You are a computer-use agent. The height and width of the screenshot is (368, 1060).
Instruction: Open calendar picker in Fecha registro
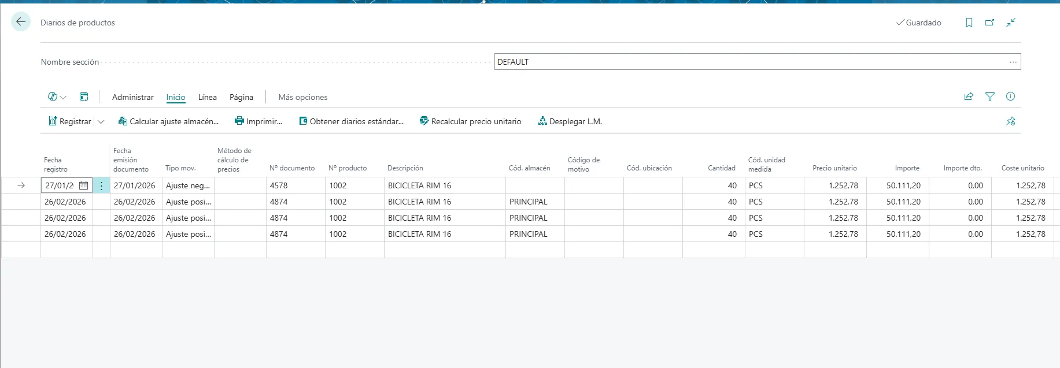pos(83,185)
